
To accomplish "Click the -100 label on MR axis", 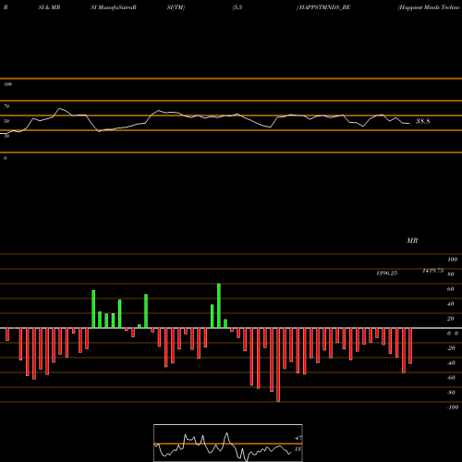I will (453, 407).
